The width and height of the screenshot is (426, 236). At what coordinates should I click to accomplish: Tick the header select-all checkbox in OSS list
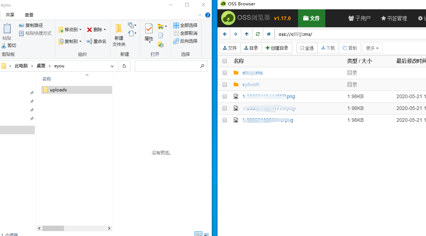(225, 61)
